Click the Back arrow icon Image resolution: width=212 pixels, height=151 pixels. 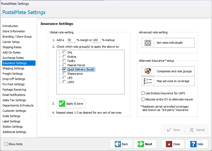118,144
